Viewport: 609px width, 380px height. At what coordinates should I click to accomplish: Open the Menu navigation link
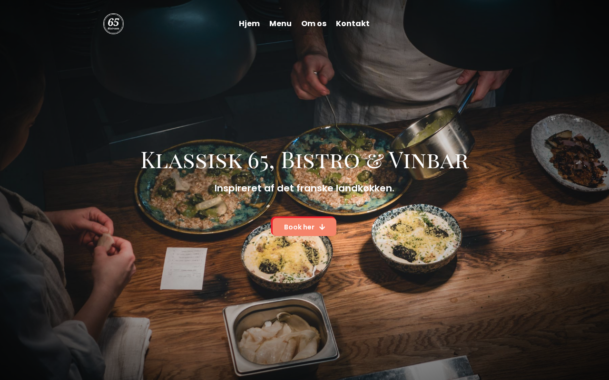click(x=280, y=23)
